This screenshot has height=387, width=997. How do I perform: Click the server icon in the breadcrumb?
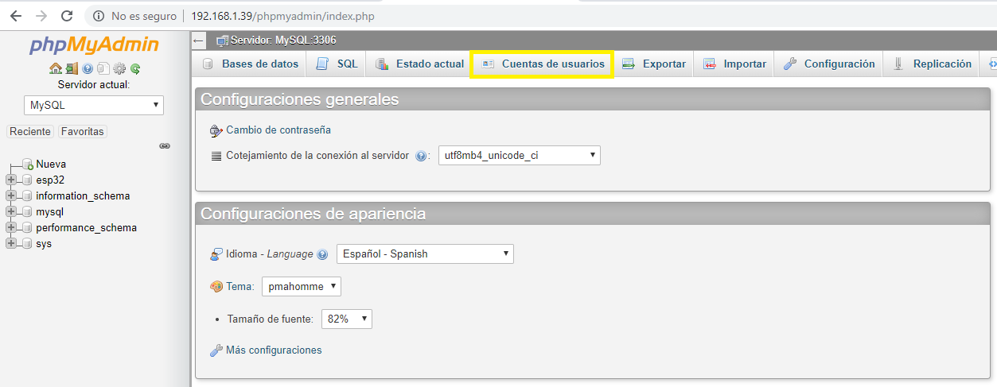[223, 41]
